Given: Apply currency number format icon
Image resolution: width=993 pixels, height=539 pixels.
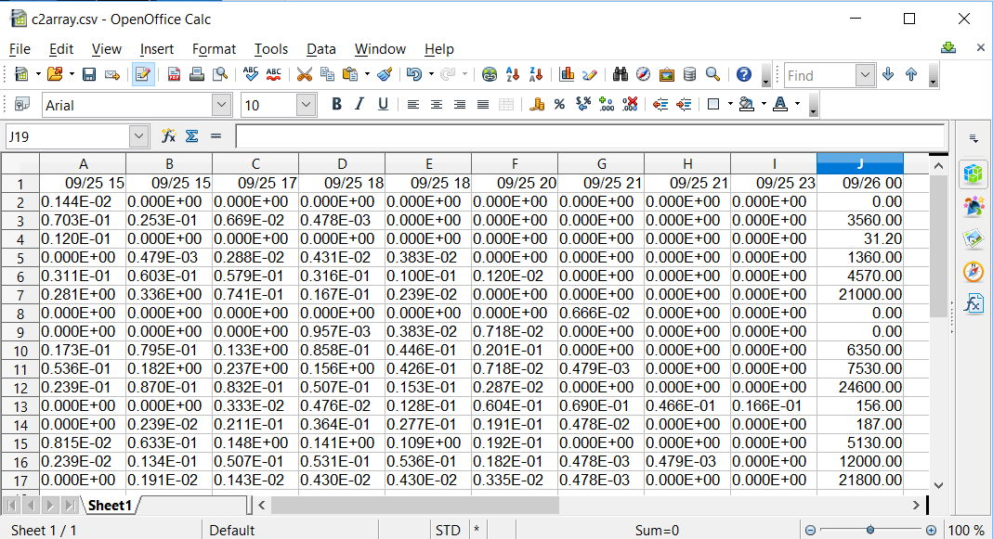Looking at the screenshot, I should click(x=537, y=105).
